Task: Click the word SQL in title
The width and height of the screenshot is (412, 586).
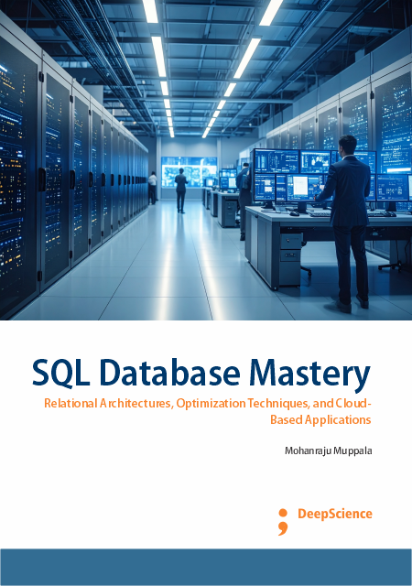Action: click(61, 374)
